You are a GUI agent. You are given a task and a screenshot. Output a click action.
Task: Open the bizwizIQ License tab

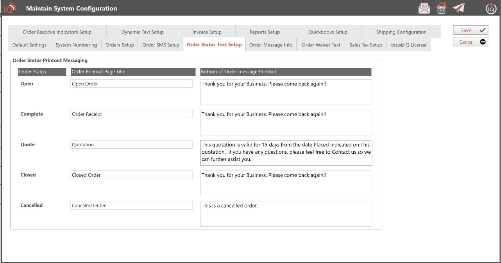[x=409, y=45]
